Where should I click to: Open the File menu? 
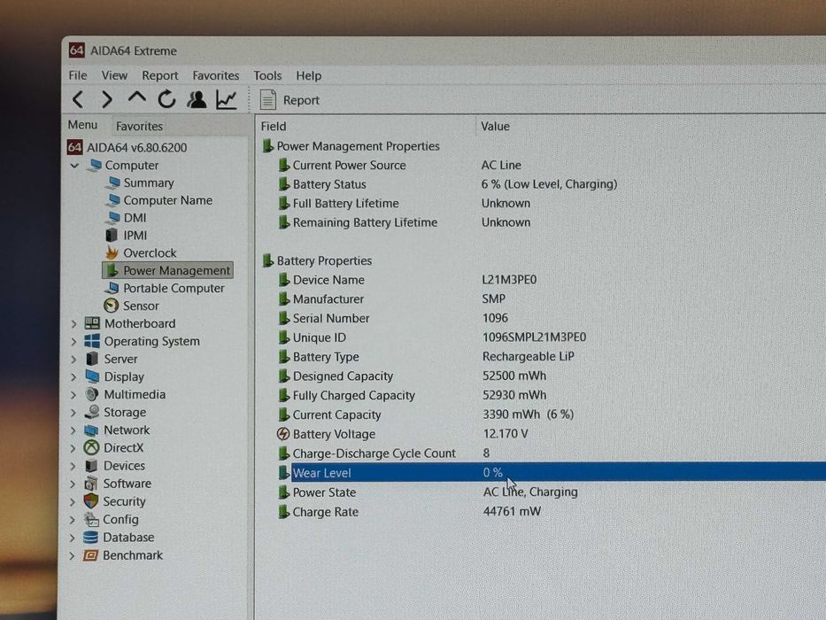(78, 75)
